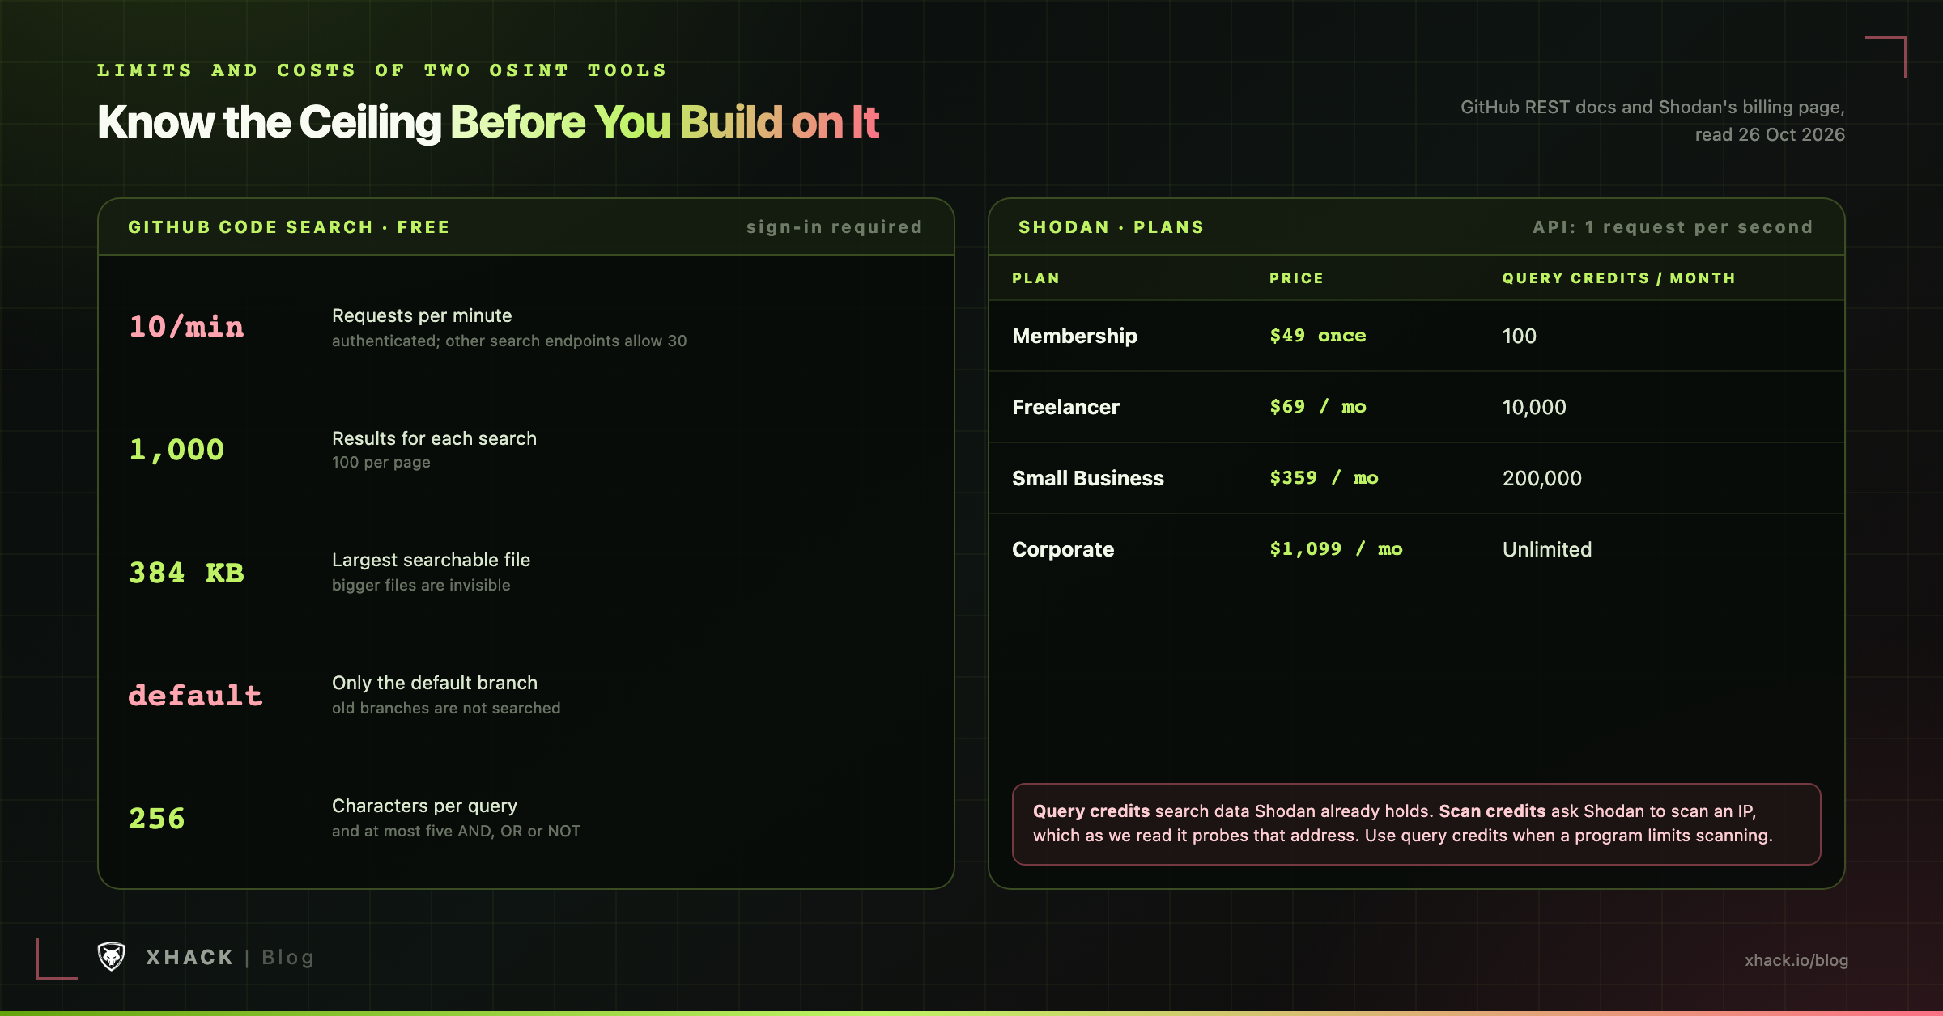1943x1016 pixels.
Task: Click the '$69 / mo' price
Action: click(1318, 407)
